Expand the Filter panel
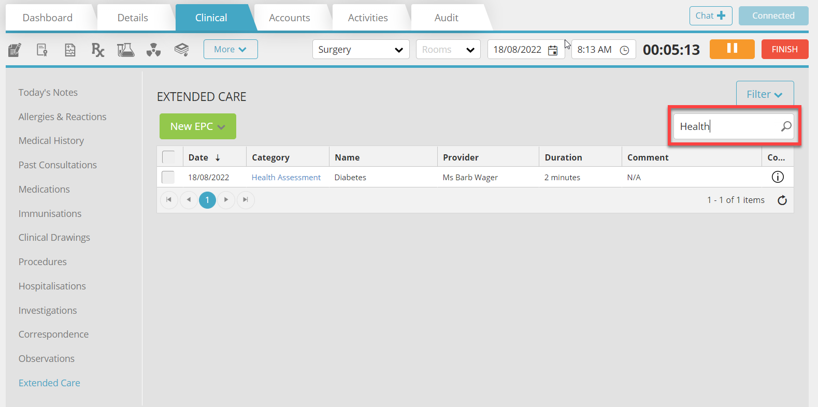The height and width of the screenshot is (407, 818). click(765, 94)
